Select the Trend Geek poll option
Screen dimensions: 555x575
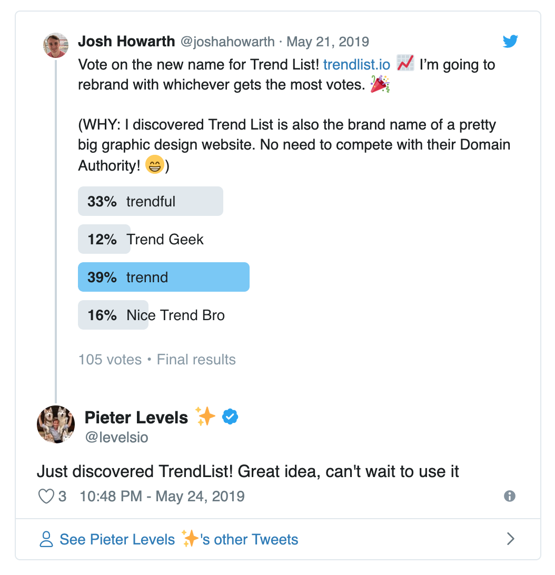[141, 239]
